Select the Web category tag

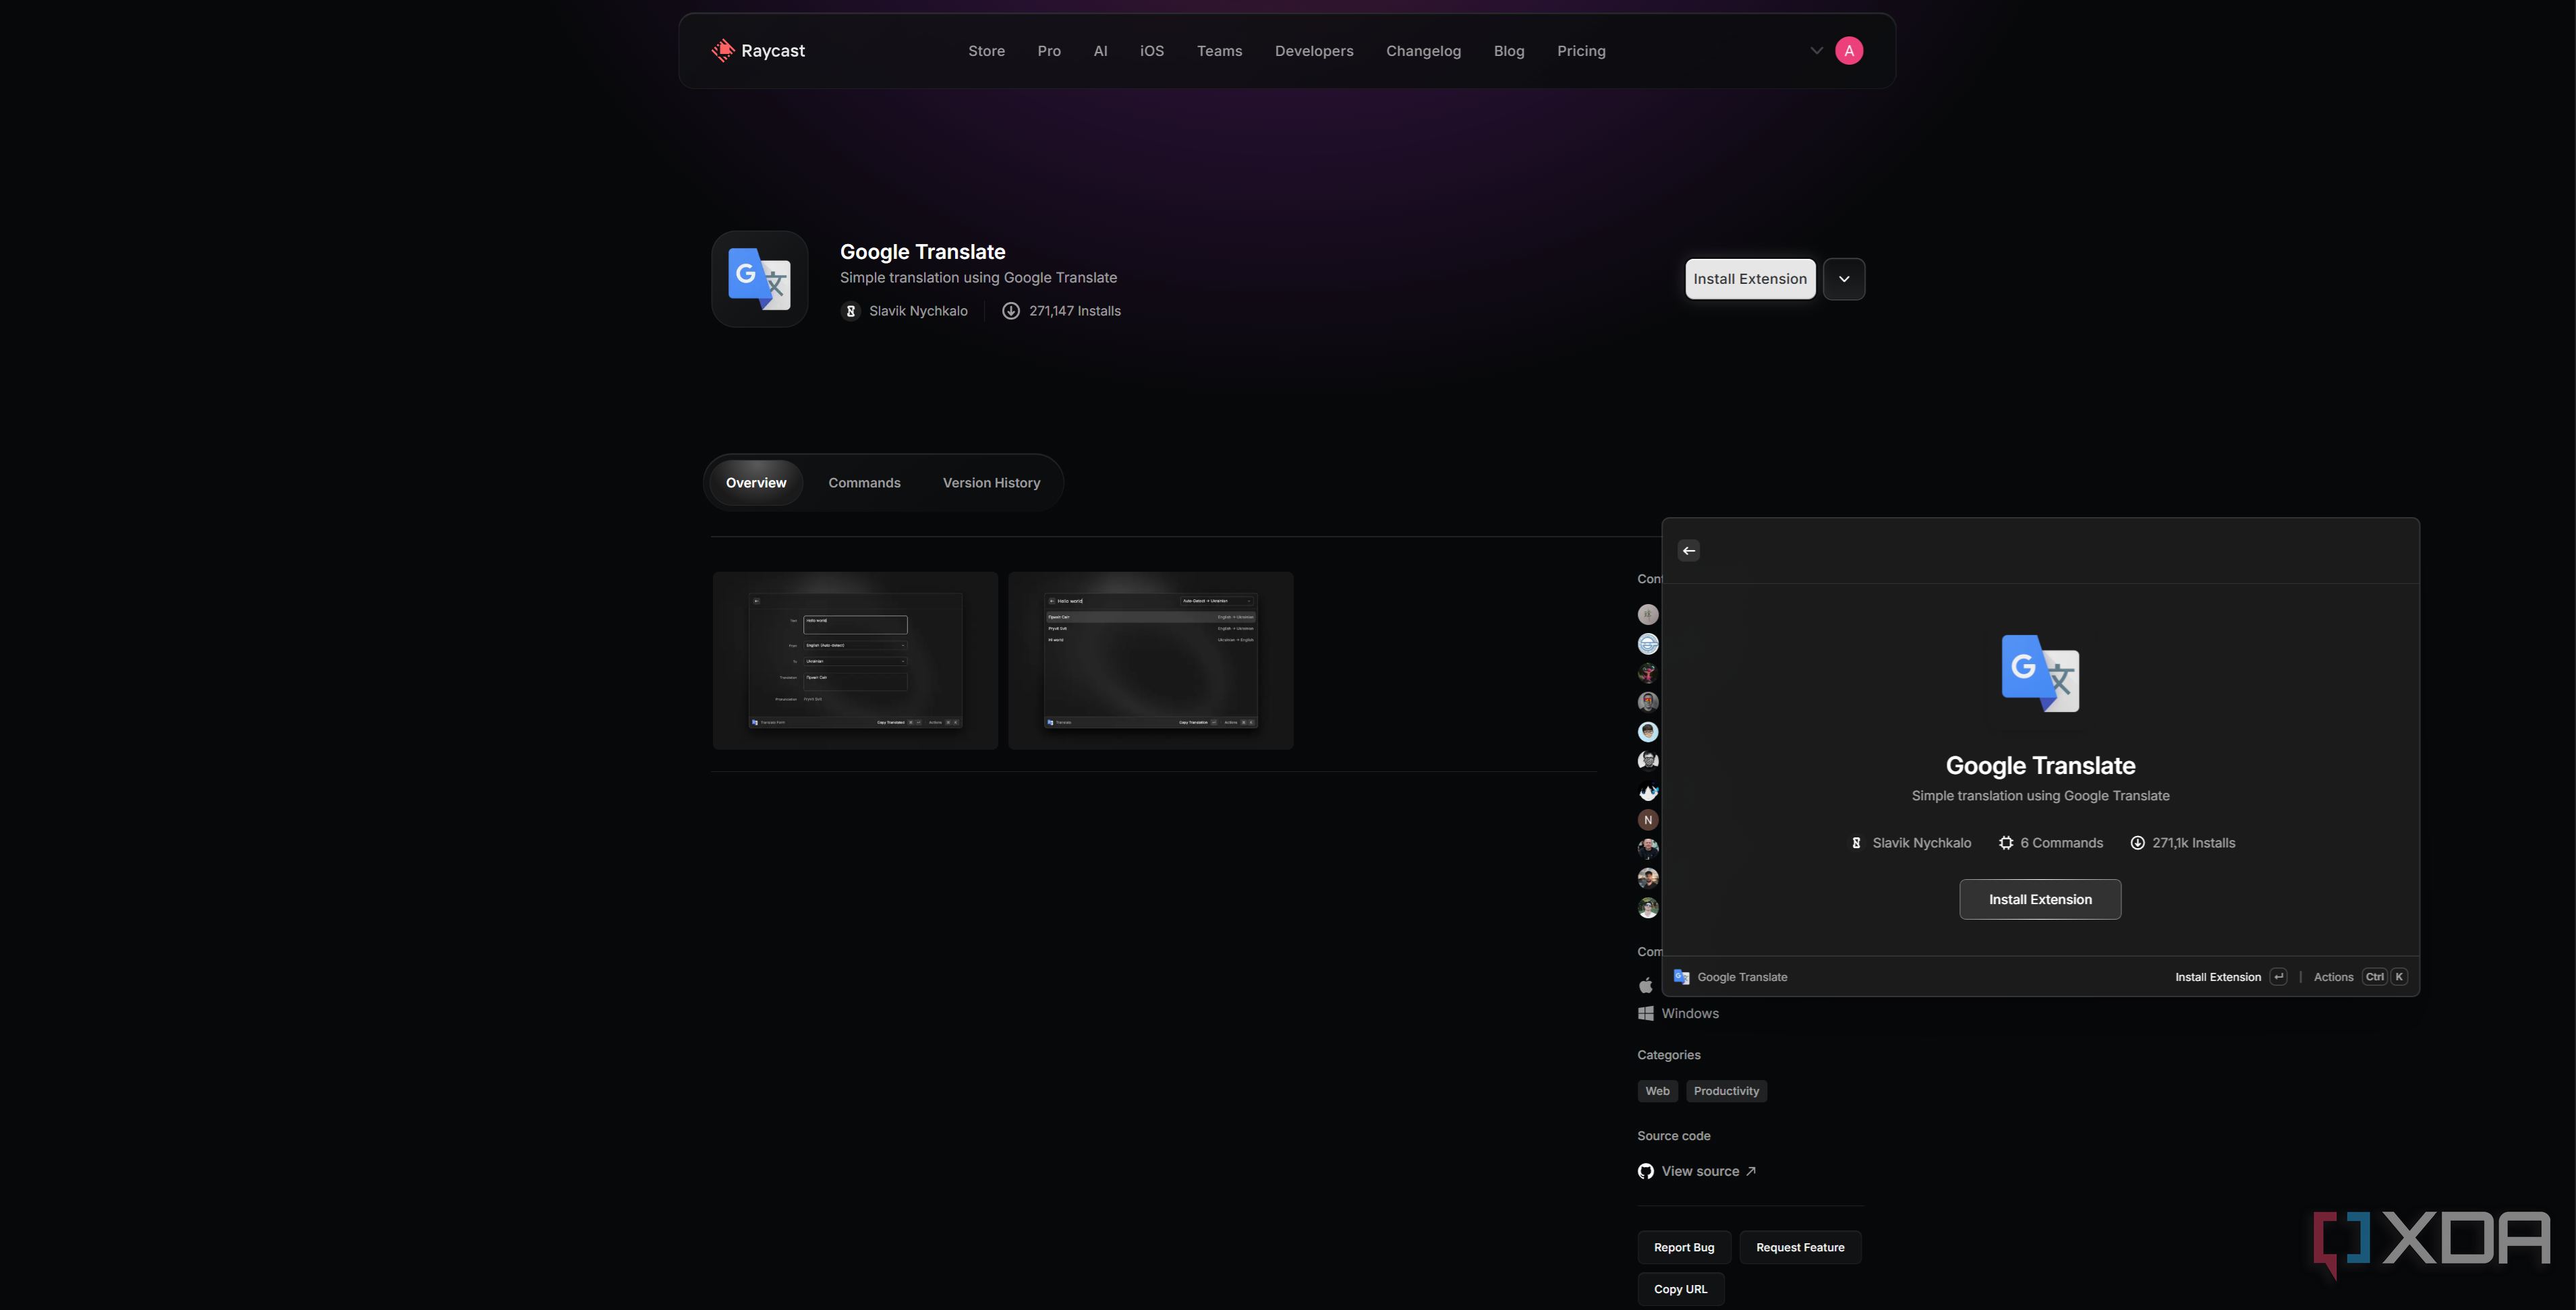(x=1657, y=1091)
